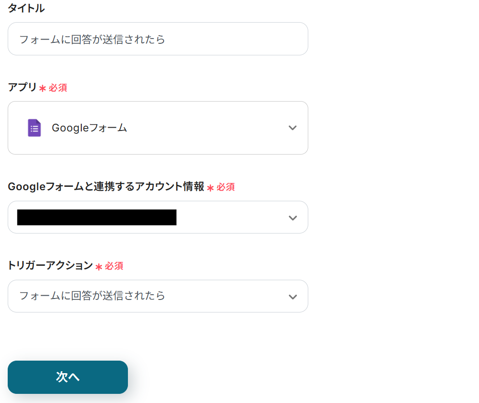Viewport: 479px width, 403px height.
Task: Click empty space inside the account dropdown box
Action: pyautogui.click(x=231, y=218)
